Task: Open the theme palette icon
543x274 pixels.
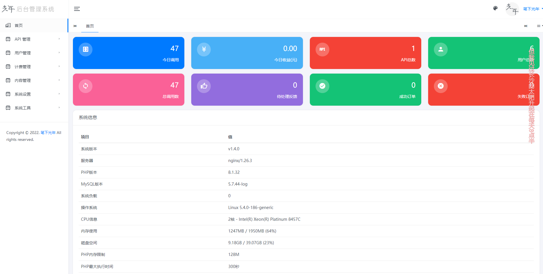Action: point(495,8)
